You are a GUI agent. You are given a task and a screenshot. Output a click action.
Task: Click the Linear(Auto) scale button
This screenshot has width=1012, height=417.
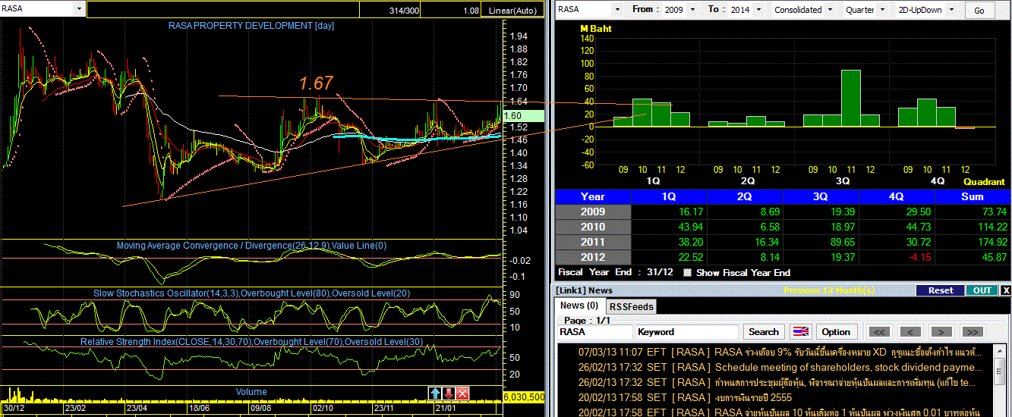[512, 11]
